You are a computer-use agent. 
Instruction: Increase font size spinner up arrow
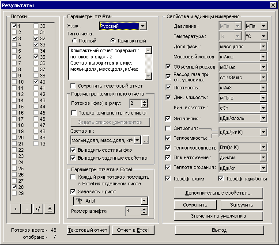click(x=144, y=209)
